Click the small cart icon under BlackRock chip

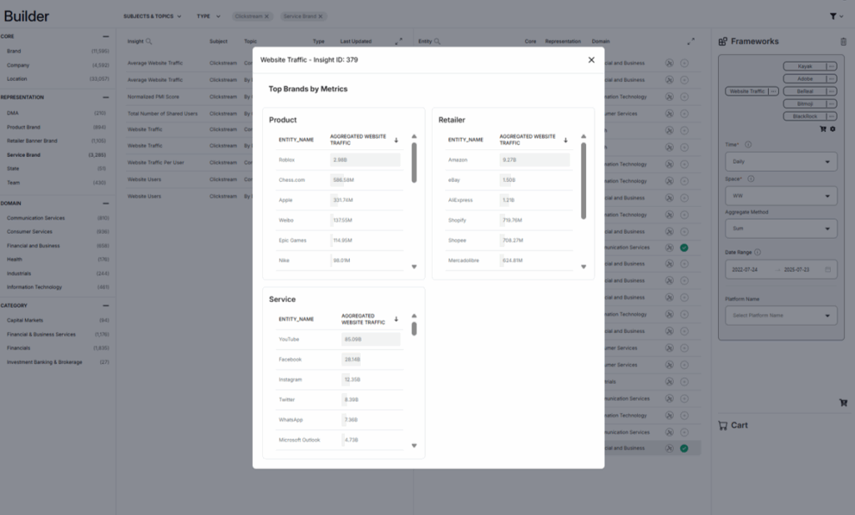click(x=822, y=129)
